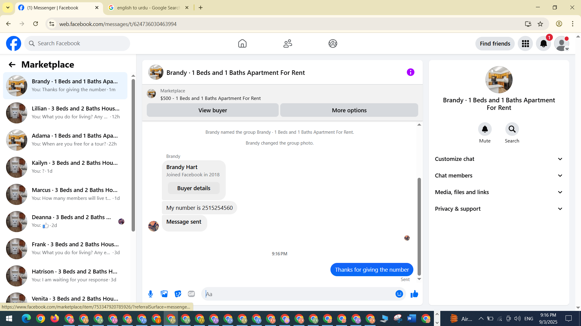Reload the page in the browser toolbar
The width and height of the screenshot is (581, 326).
36,24
